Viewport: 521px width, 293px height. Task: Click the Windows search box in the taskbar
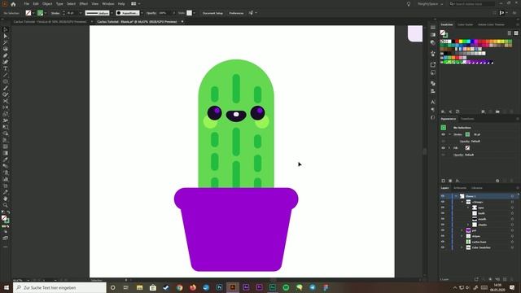59,287
